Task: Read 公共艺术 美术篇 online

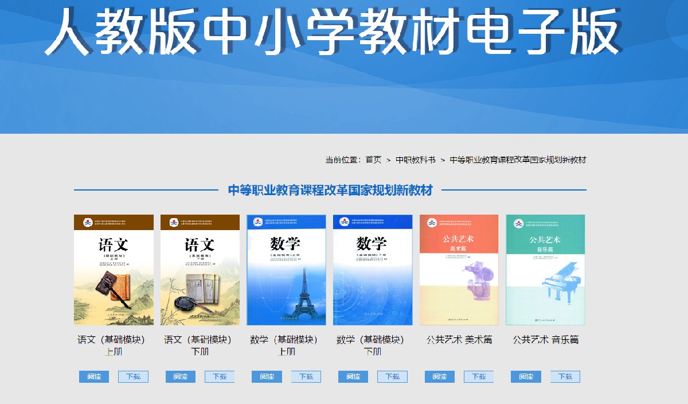Action: [x=440, y=376]
